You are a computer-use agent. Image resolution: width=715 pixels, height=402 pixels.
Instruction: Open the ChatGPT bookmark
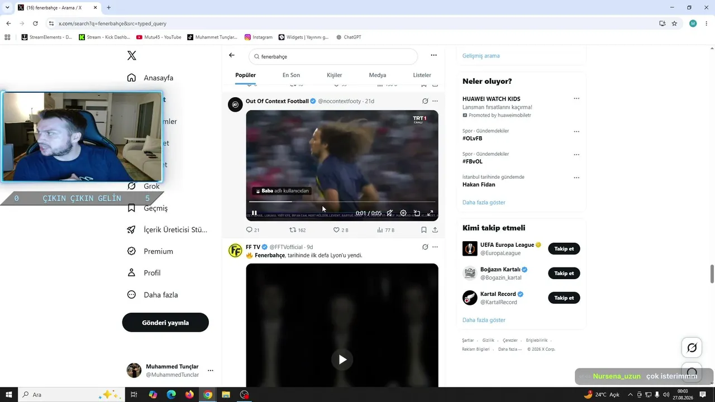point(349,37)
